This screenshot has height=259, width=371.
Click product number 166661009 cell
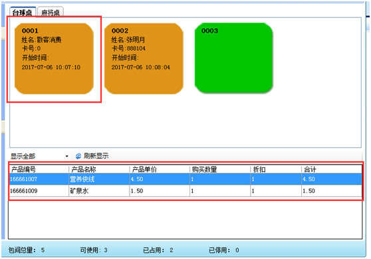point(24,191)
